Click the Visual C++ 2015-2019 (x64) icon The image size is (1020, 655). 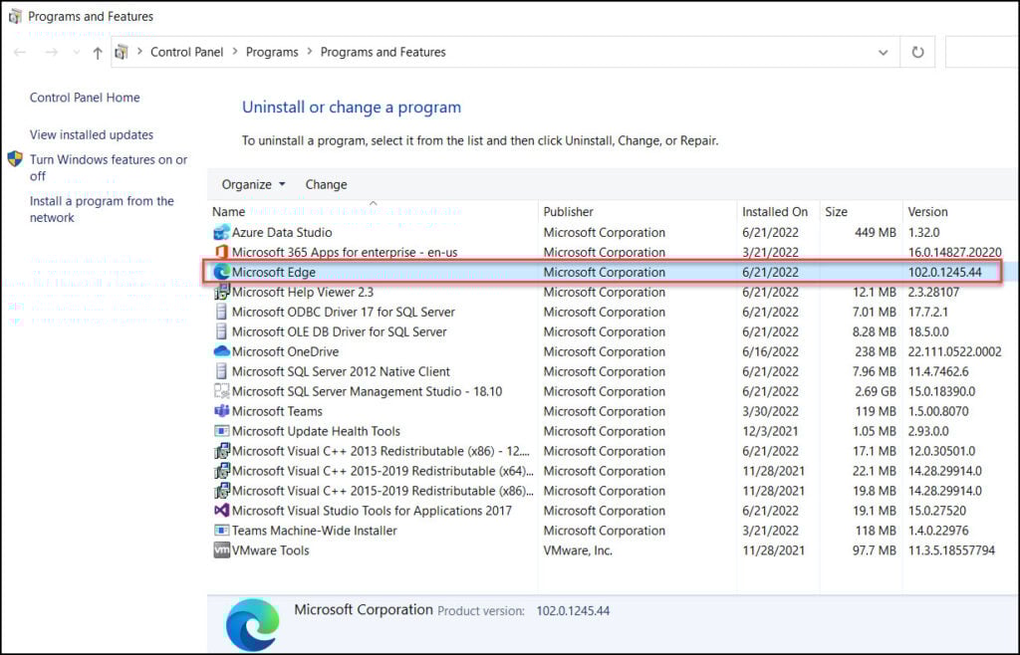coord(221,471)
